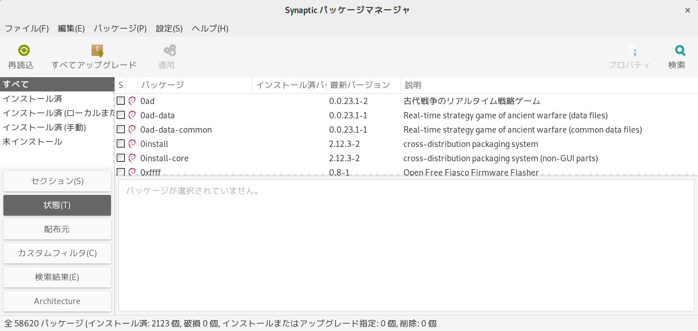Image resolution: width=698 pixels, height=331 pixels.
Task: Click the セクション(S) filter button
Action: [57, 181]
